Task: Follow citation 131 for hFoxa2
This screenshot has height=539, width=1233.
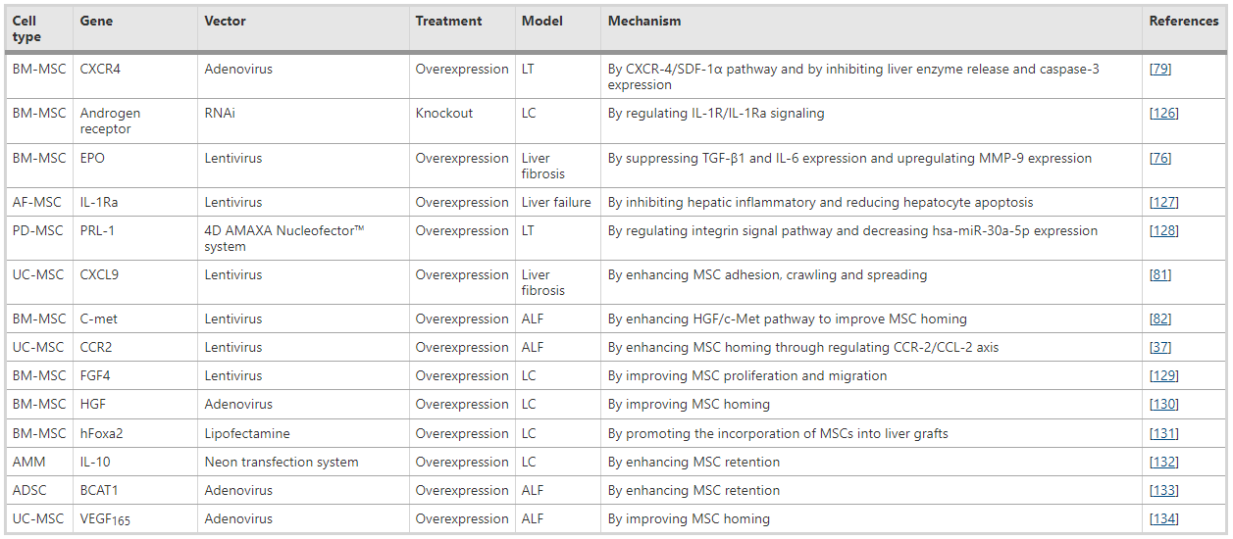Action: (1163, 434)
